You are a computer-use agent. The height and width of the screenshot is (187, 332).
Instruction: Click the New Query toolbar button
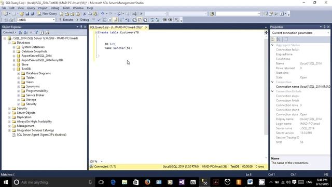[47, 14]
